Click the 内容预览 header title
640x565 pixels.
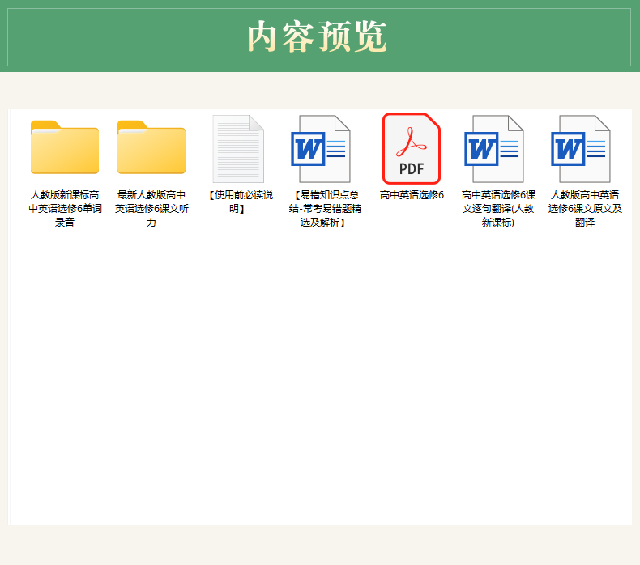pyautogui.click(x=317, y=36)
